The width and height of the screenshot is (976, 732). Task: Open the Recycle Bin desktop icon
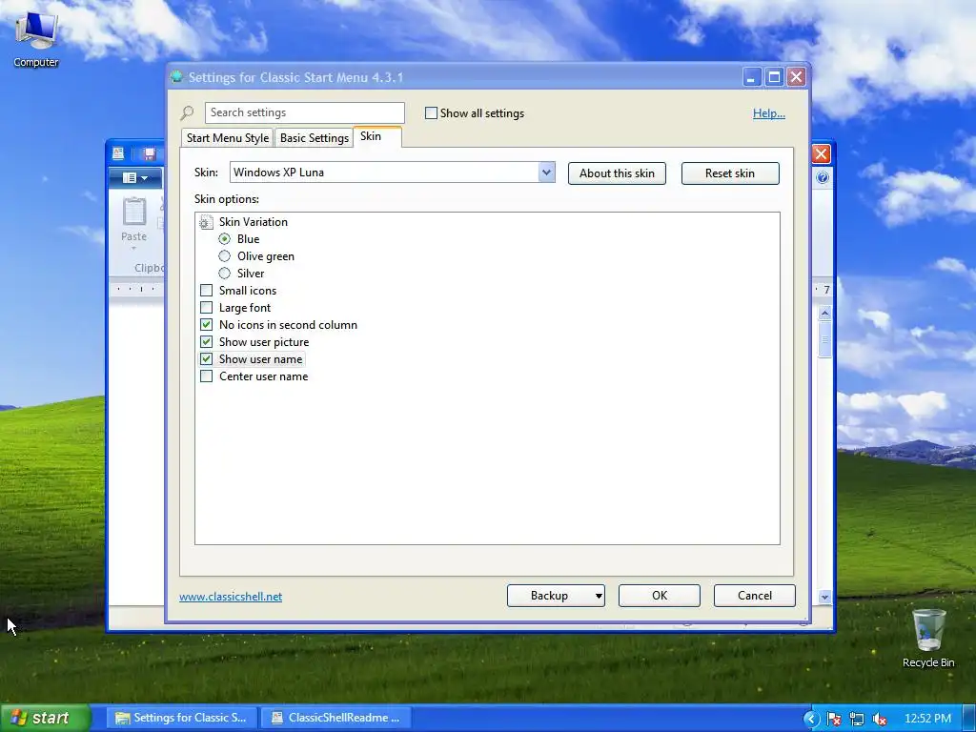click(x=928, y=638)
